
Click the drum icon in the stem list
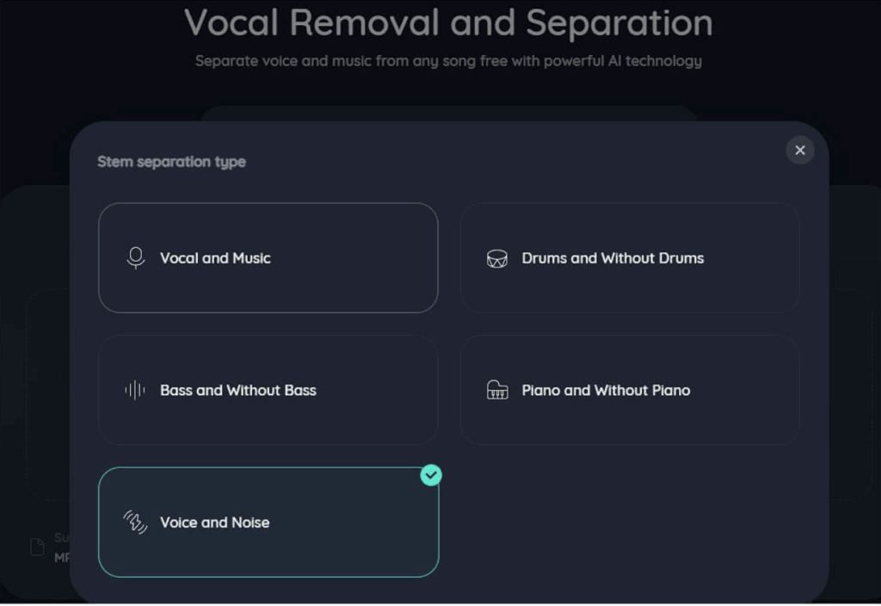pyautogui.click(x=497, y=258)
